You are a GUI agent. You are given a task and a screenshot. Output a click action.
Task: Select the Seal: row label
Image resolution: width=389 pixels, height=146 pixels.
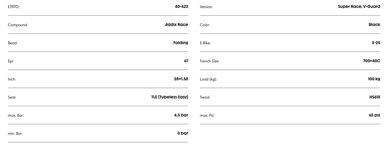tap(12, 98)
